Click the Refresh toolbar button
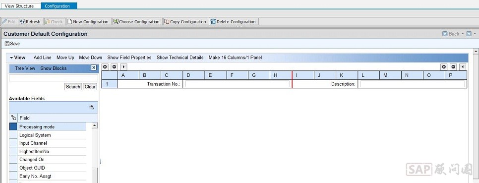 30,22
